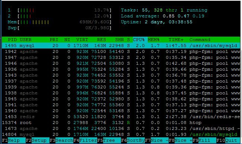Click the 12.0% CPU 2 value

(102, 16)
